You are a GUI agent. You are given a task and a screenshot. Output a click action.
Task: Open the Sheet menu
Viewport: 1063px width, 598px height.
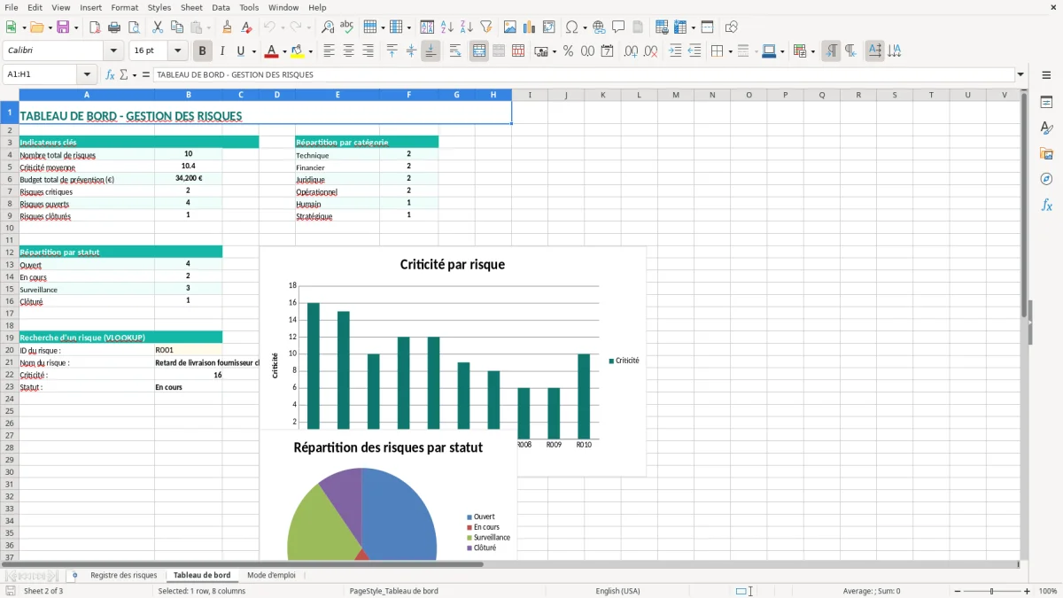click(191, 7)
